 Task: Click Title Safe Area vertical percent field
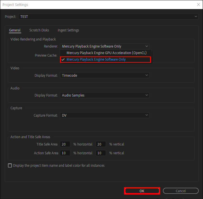tap(101, 144)
